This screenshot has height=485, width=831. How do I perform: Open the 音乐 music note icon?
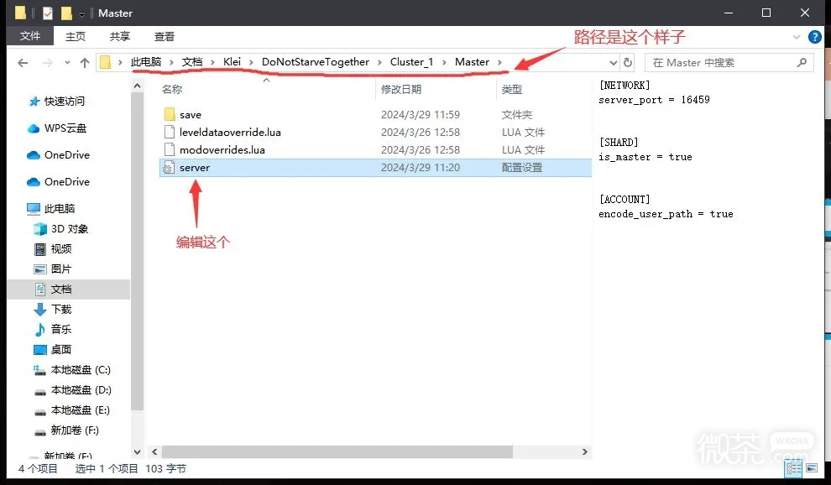point(39,330)
